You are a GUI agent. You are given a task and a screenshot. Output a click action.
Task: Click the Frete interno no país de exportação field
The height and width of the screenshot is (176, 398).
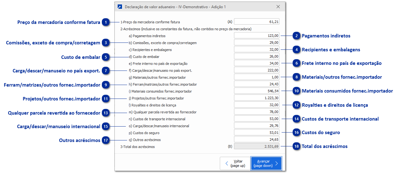256,63
